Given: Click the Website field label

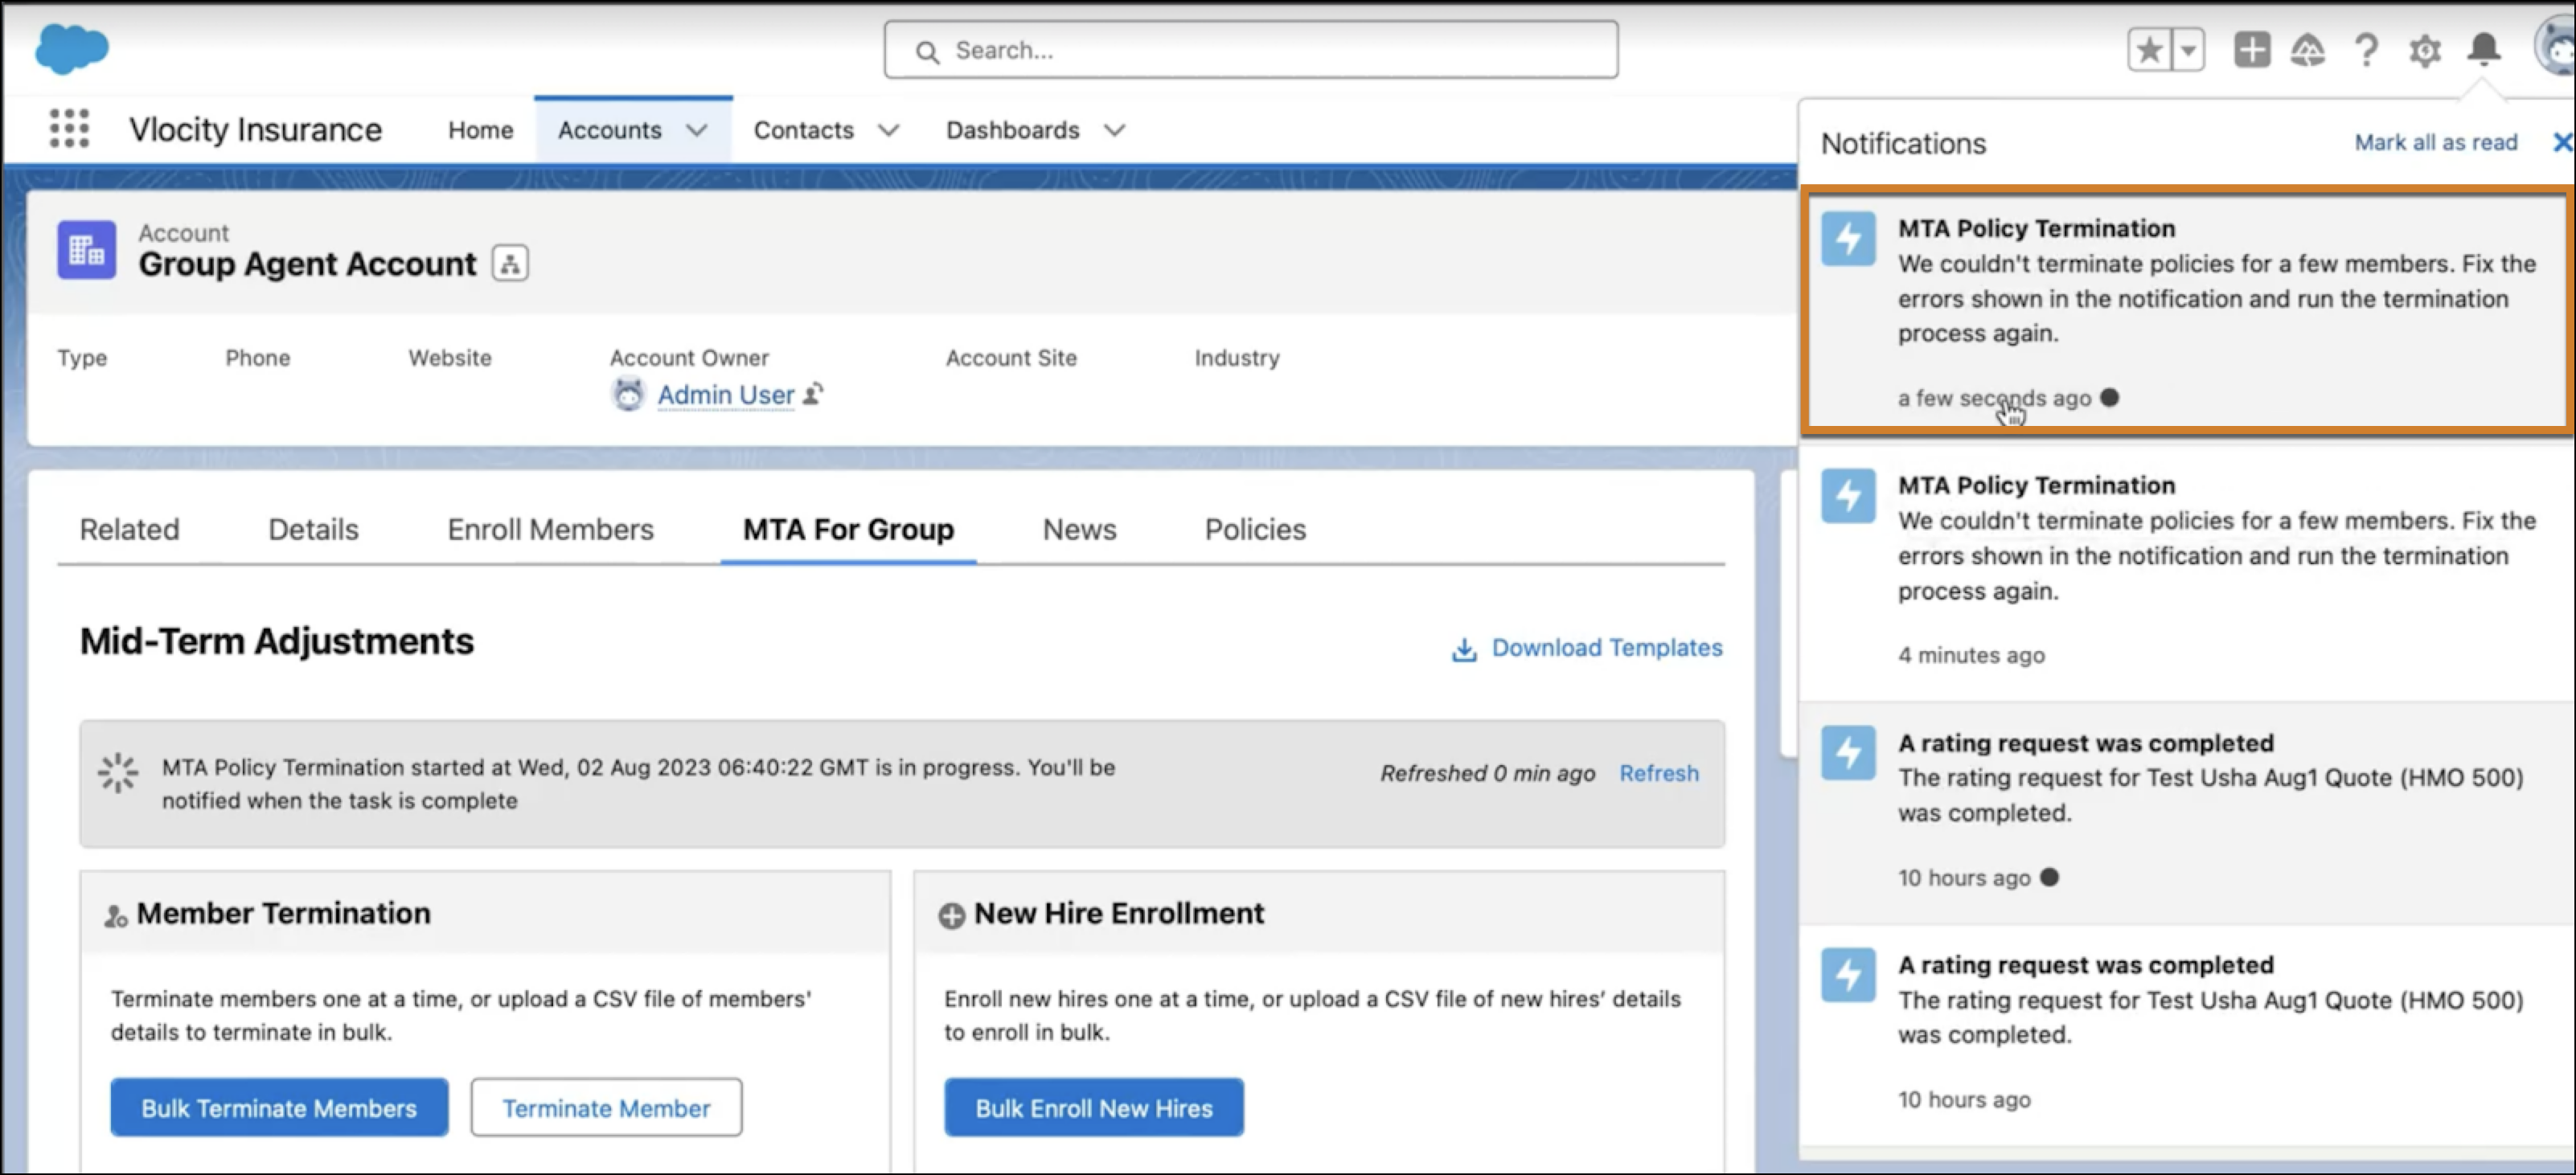Looking at the screenshot, I should (x=450, y=358).
